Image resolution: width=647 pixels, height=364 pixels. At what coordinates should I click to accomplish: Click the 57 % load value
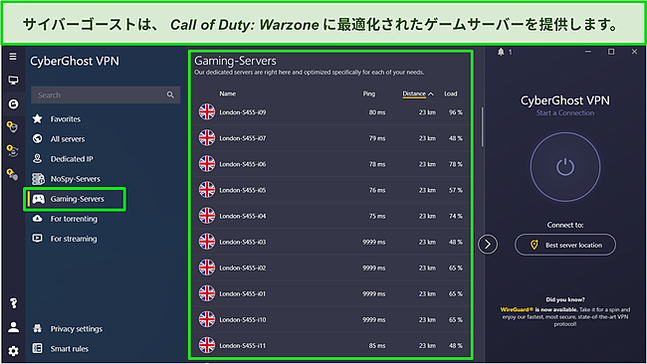pos(456,190)
